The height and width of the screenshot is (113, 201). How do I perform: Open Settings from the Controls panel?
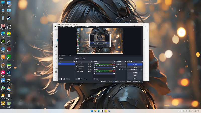pyautogui.click(x=135, y=76)
